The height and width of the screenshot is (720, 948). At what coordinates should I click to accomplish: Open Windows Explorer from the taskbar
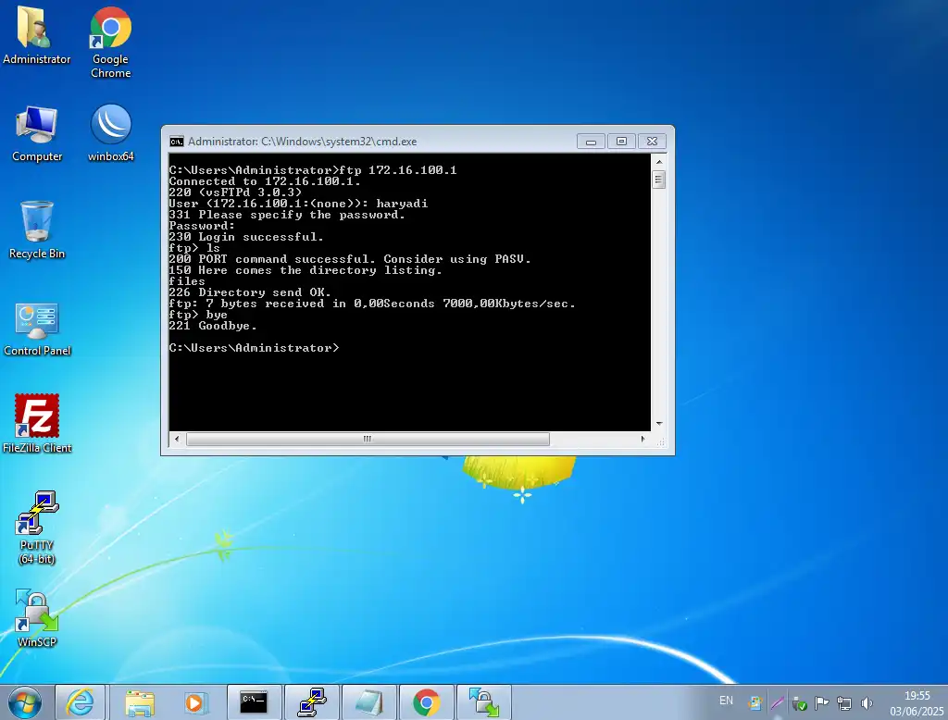click(139, 702)
